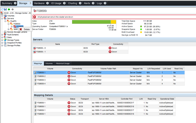Viewport: 196px width, 123px height.
Task: Click green active space segment of usage bar
Action: [91, 22]
